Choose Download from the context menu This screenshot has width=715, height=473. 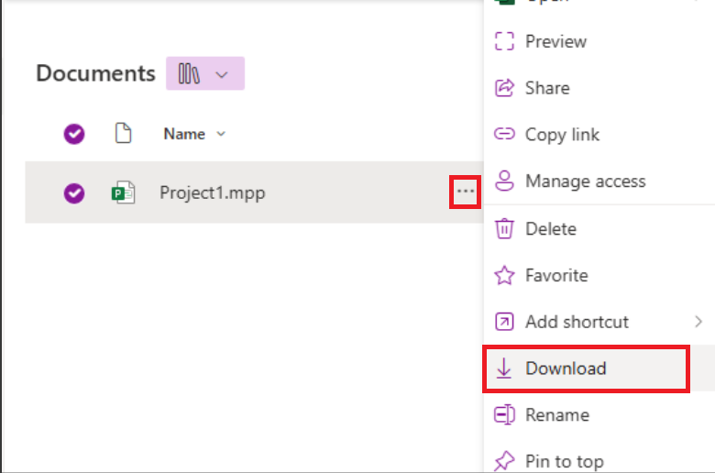click(x=586, y=368)
